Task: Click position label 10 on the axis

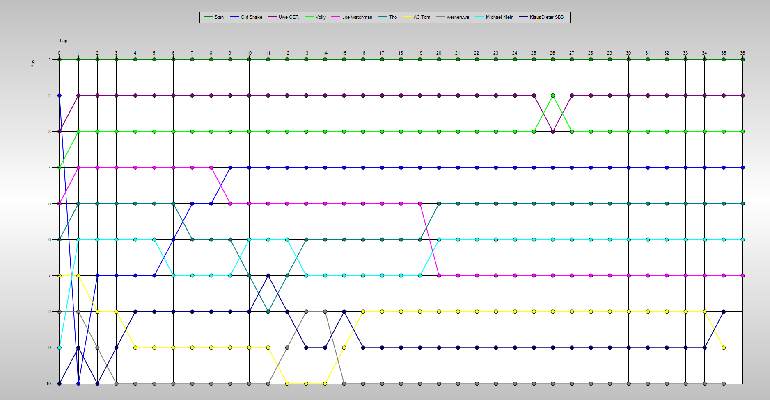Action: pyautogui.click(x=48, y=384)
